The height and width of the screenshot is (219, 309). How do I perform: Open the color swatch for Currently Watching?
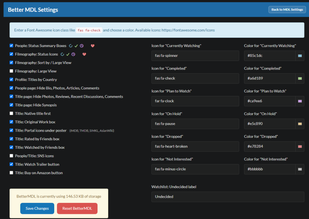pyautogui.click(x=300, y=56)
